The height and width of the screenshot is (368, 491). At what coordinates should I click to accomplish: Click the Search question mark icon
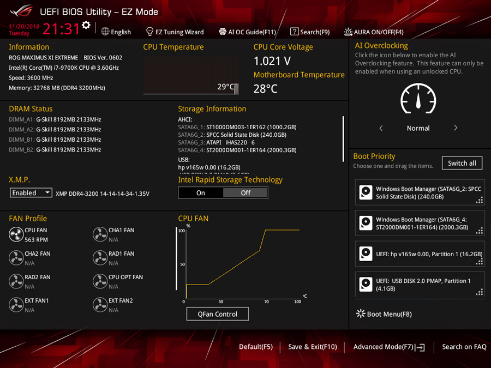pyautogui.click(x=295, y=32)
